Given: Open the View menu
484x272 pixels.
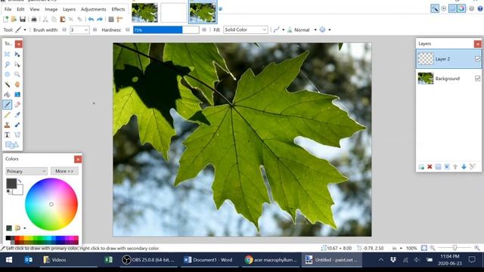Looking at the screenshot, I should [x=35, y=9].
